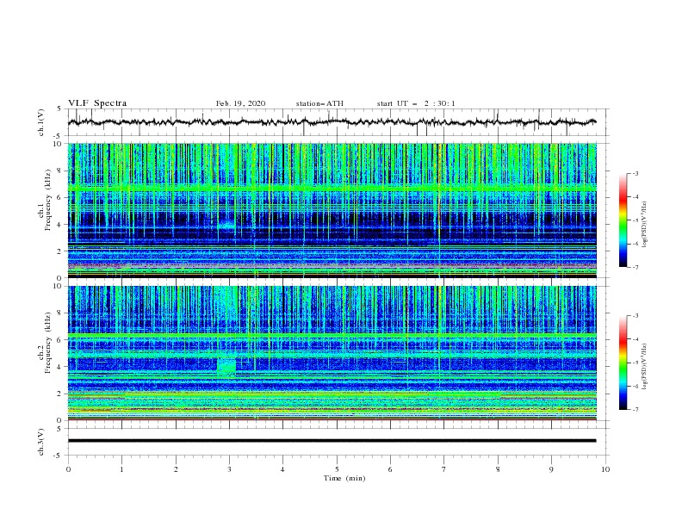
Task: Click the "-3" label on ch.2 colorbar
Action: (635, 316)
